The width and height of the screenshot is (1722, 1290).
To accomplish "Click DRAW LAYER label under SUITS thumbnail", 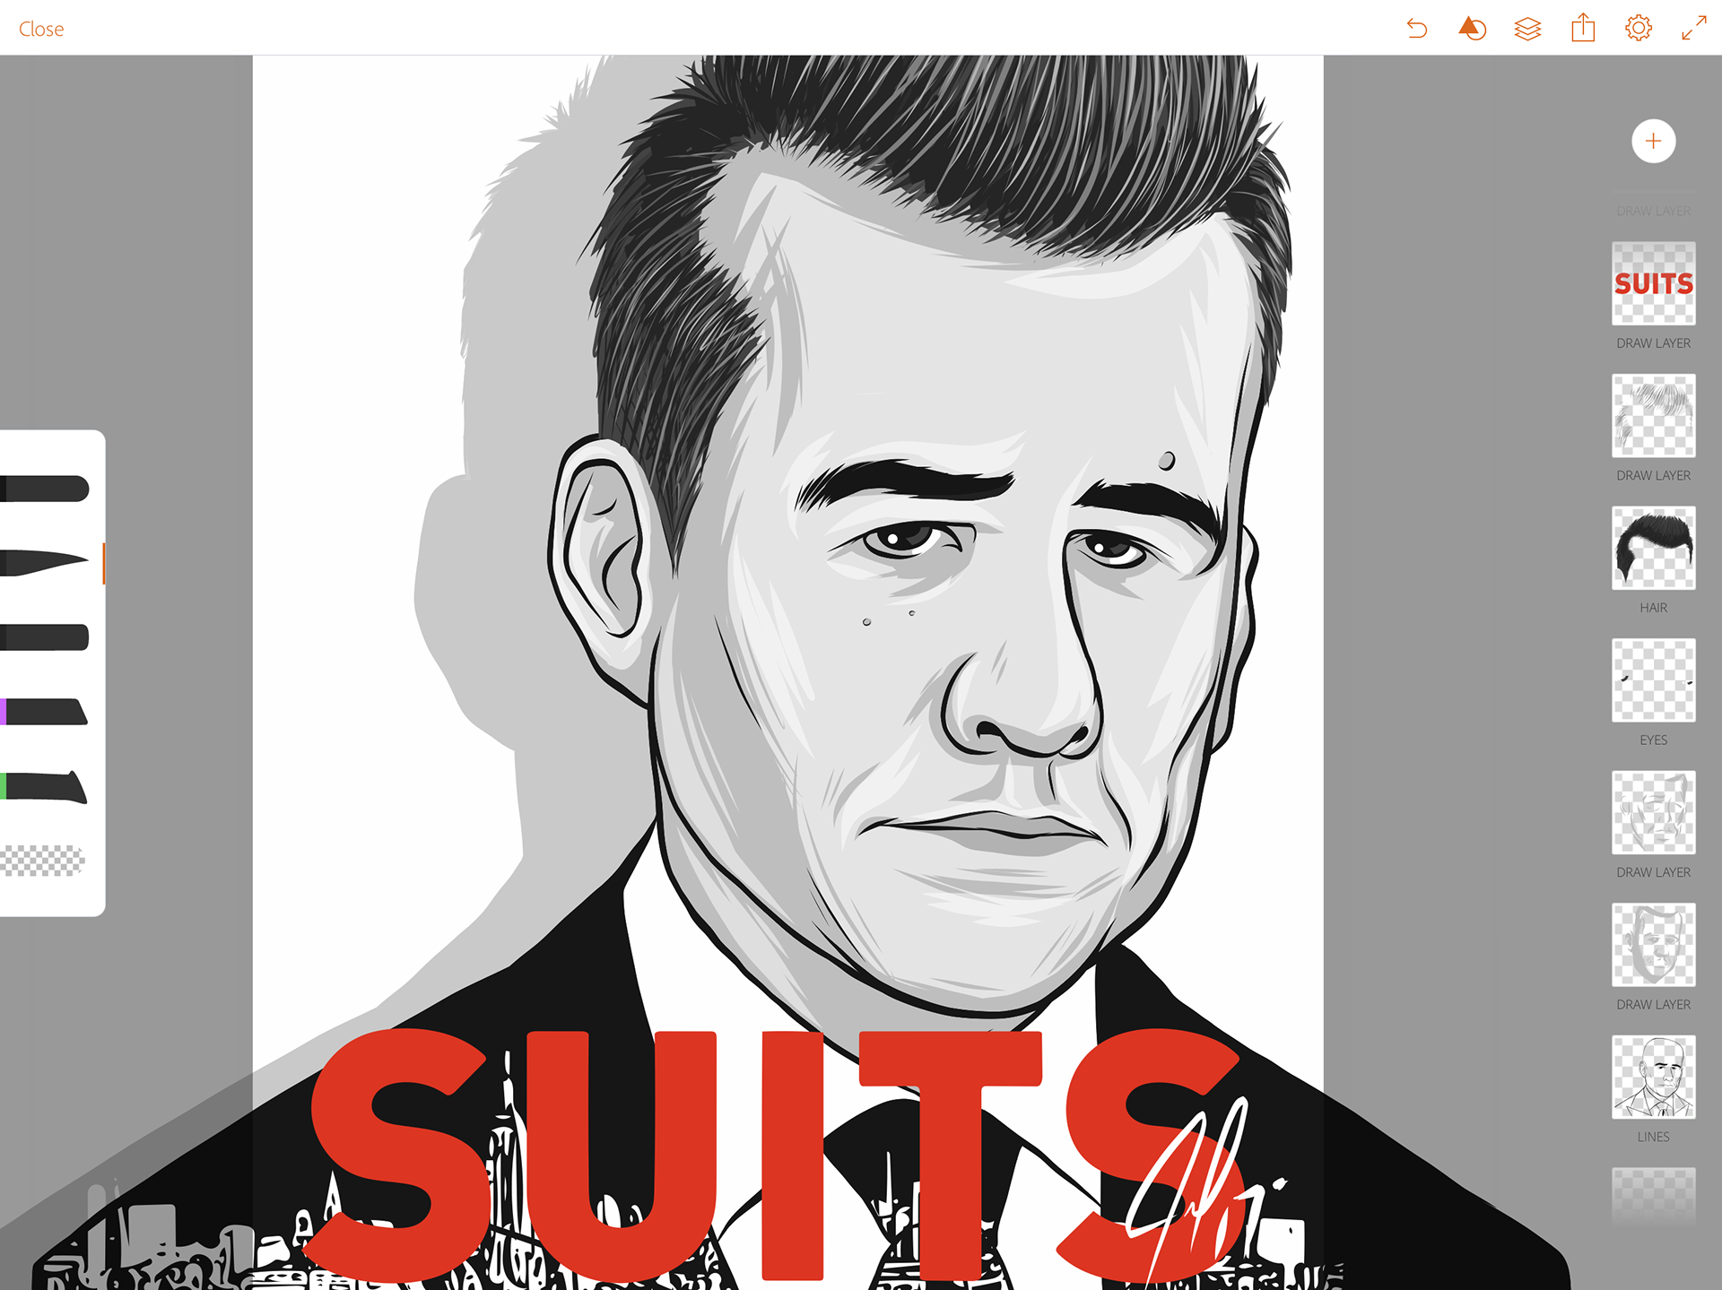I will click(1654, 343).
